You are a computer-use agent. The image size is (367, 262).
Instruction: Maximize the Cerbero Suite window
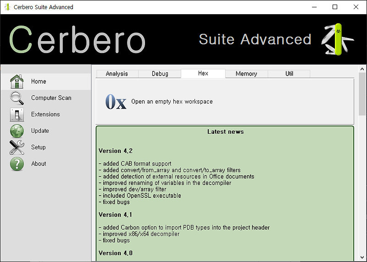[335, 7]
